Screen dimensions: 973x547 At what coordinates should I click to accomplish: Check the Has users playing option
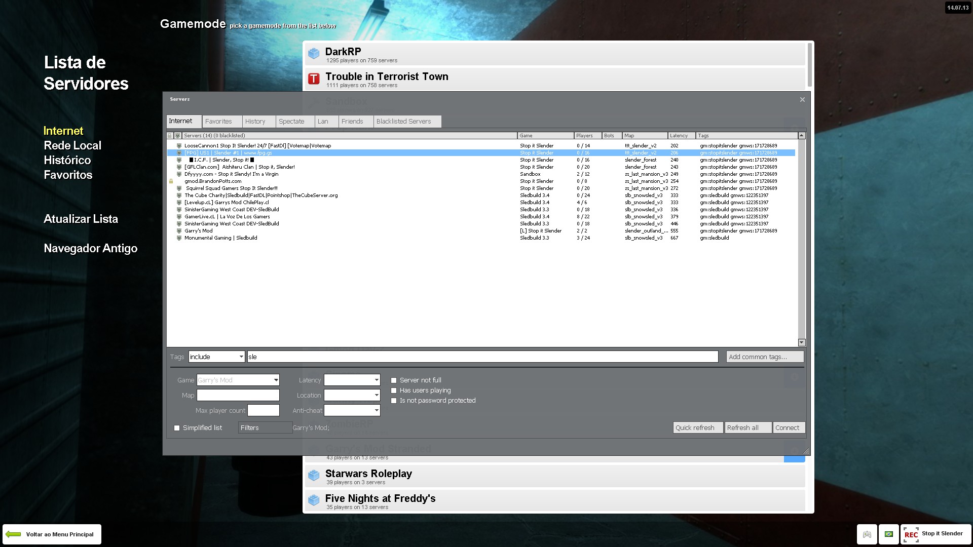394,390
